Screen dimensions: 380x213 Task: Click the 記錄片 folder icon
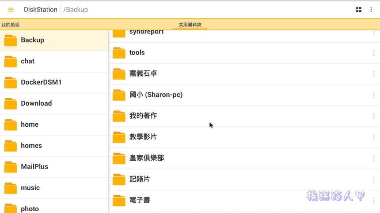119,180
